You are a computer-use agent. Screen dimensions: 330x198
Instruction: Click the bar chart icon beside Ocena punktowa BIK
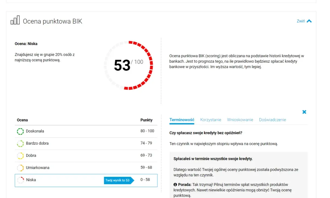click(15, 20)
